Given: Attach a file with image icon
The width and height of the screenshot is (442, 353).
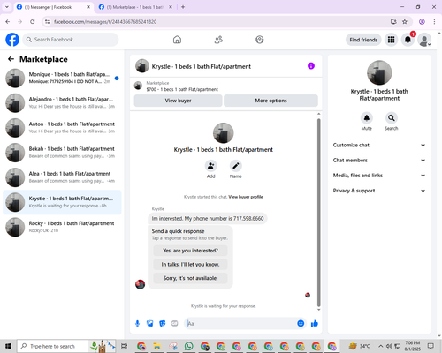Looking at the screenshot, I should [x=150, y=324].
